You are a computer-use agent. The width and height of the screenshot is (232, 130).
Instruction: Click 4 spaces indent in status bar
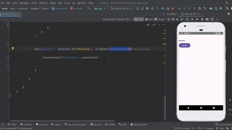[x=209, y=128]
